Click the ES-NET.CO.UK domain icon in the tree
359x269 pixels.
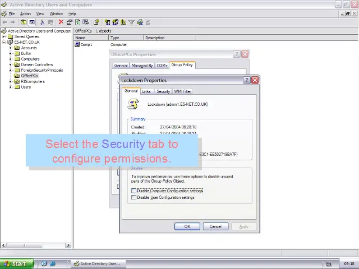point(10,42)
